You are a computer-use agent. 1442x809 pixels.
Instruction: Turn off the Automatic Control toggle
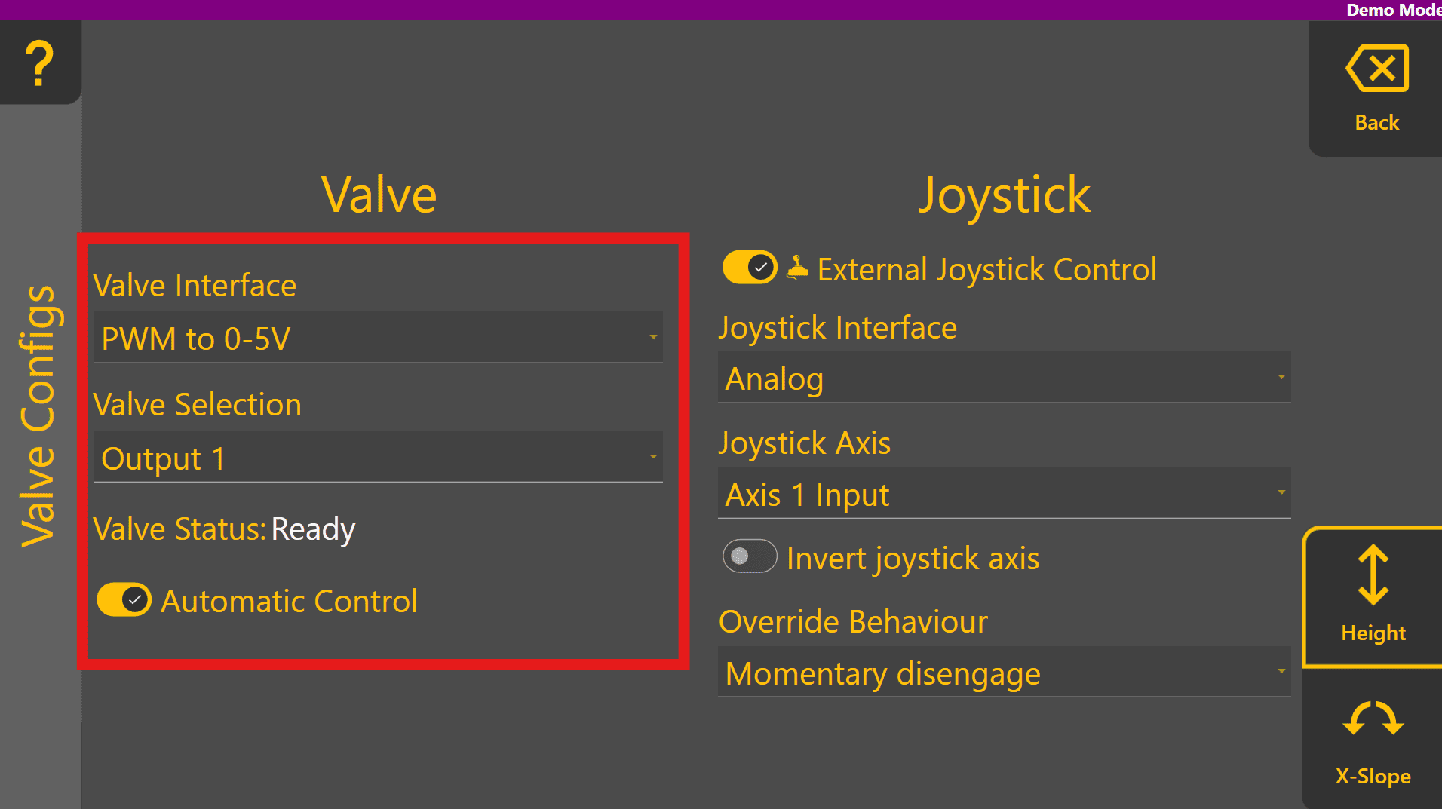(x=124, y=600)
